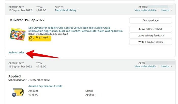The height and width of the screenshot is (104, 178).
Task: Open the Stic Crayons for Toddlers product link
Action: [75, 29]
